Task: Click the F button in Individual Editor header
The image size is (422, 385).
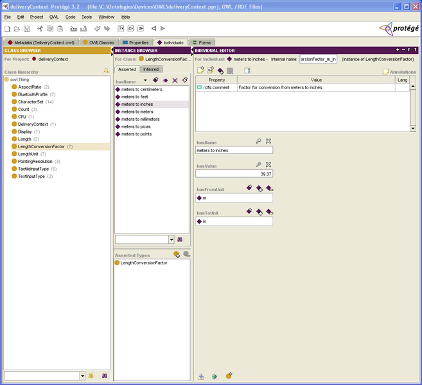Action: point(409,50)
